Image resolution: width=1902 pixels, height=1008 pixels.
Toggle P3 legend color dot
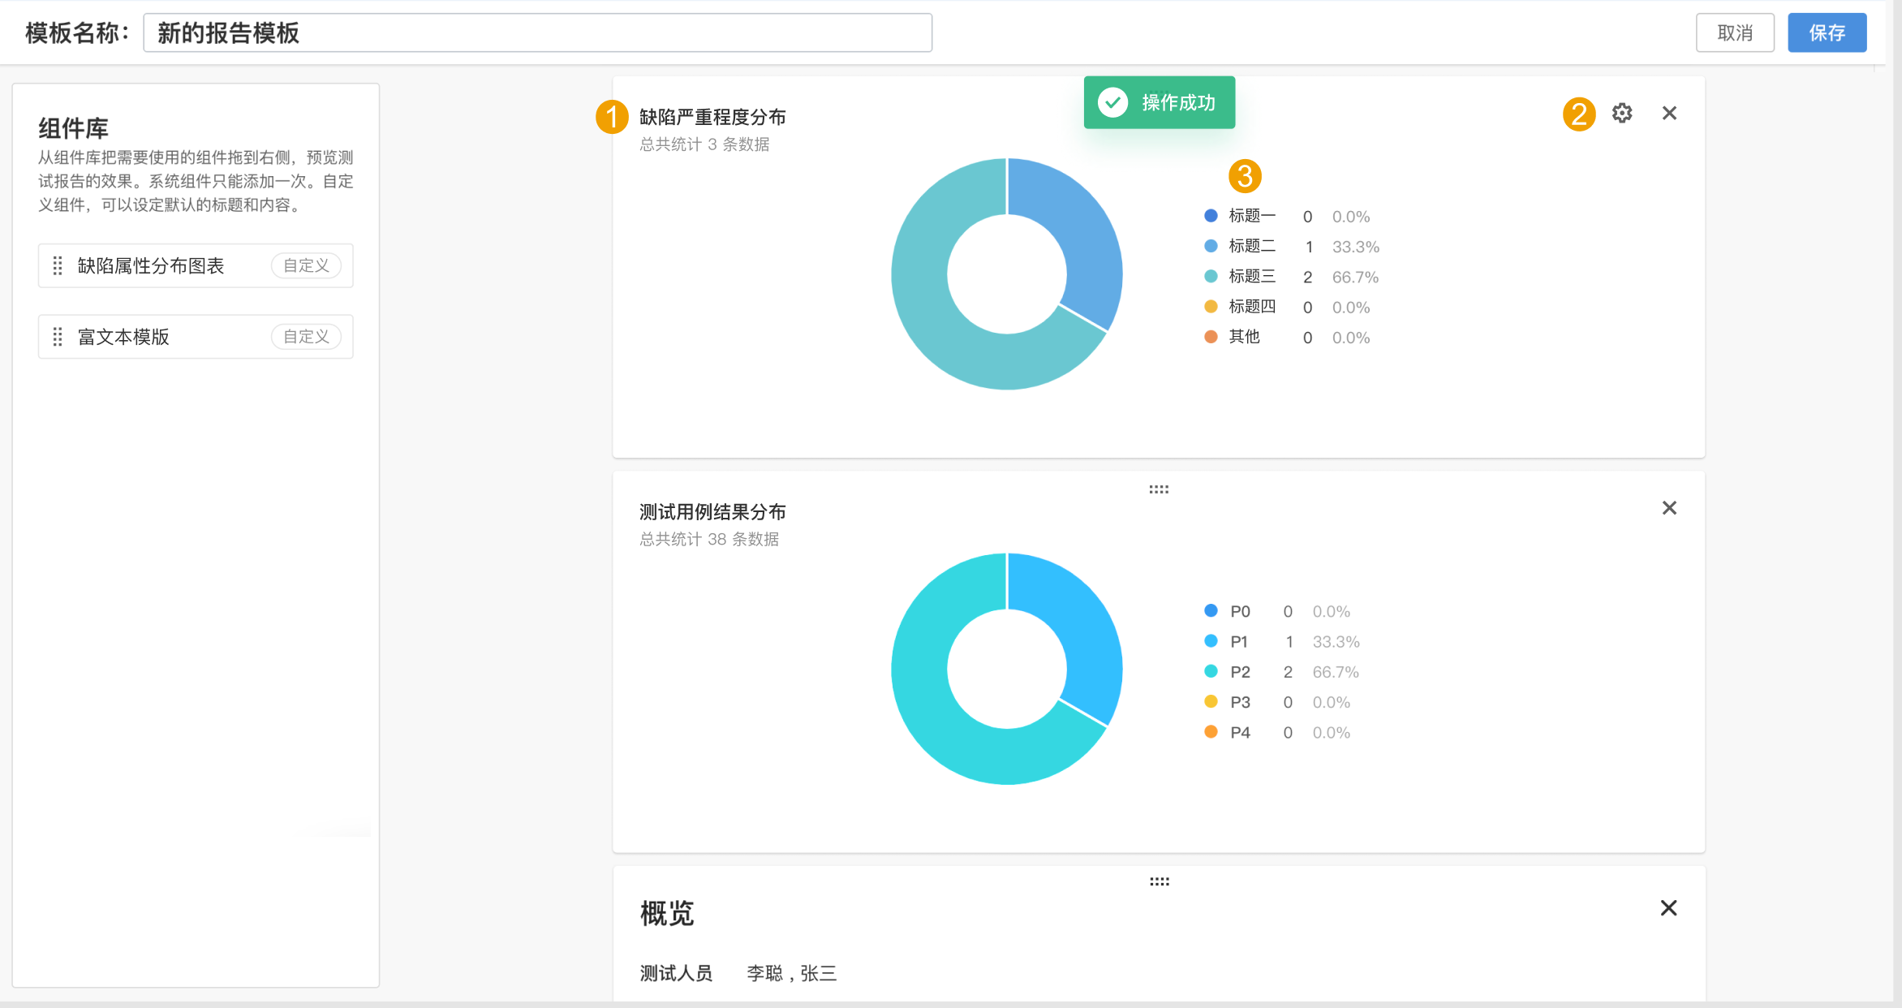(1211, 701)
